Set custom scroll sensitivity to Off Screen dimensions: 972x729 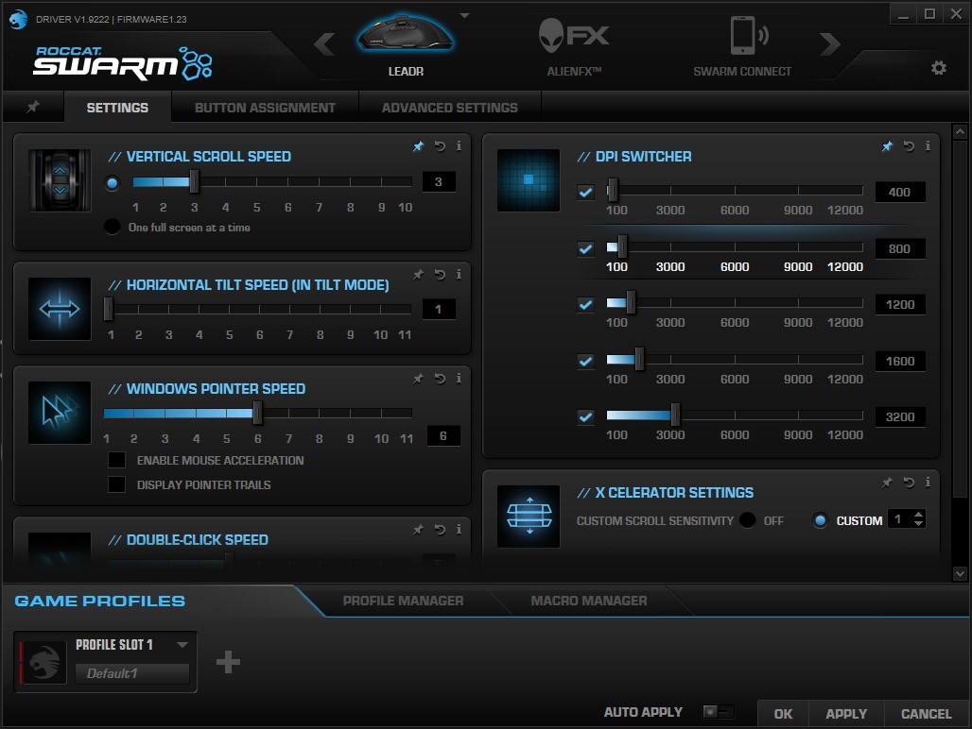748,520
